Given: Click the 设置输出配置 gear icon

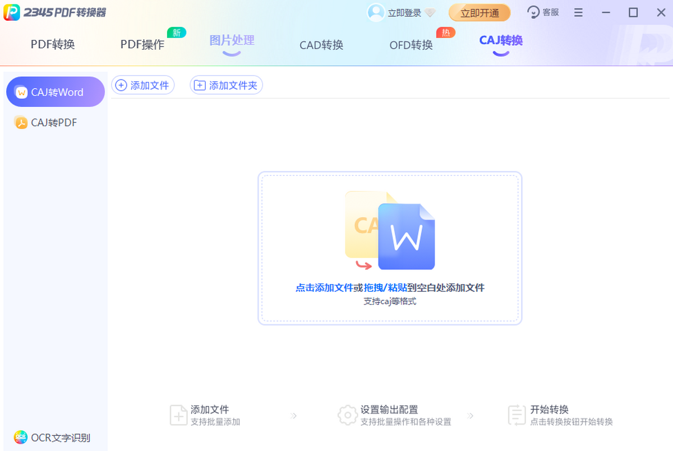Looking at the screenshot, I should pyautogui.click(x=348, y=415).
